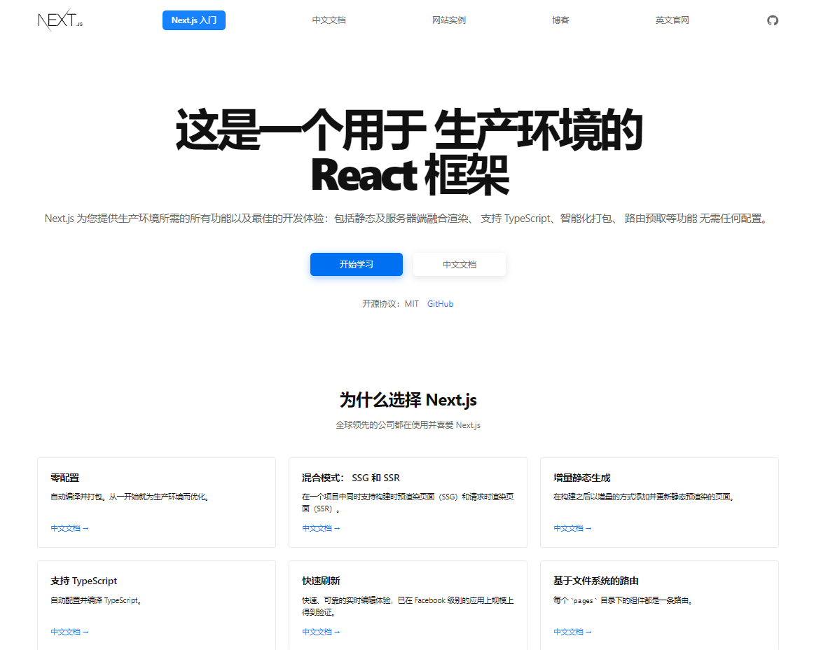Click the 快速刷新 card title
Screen dimensions: 821x650
click(x=321, y=581)
